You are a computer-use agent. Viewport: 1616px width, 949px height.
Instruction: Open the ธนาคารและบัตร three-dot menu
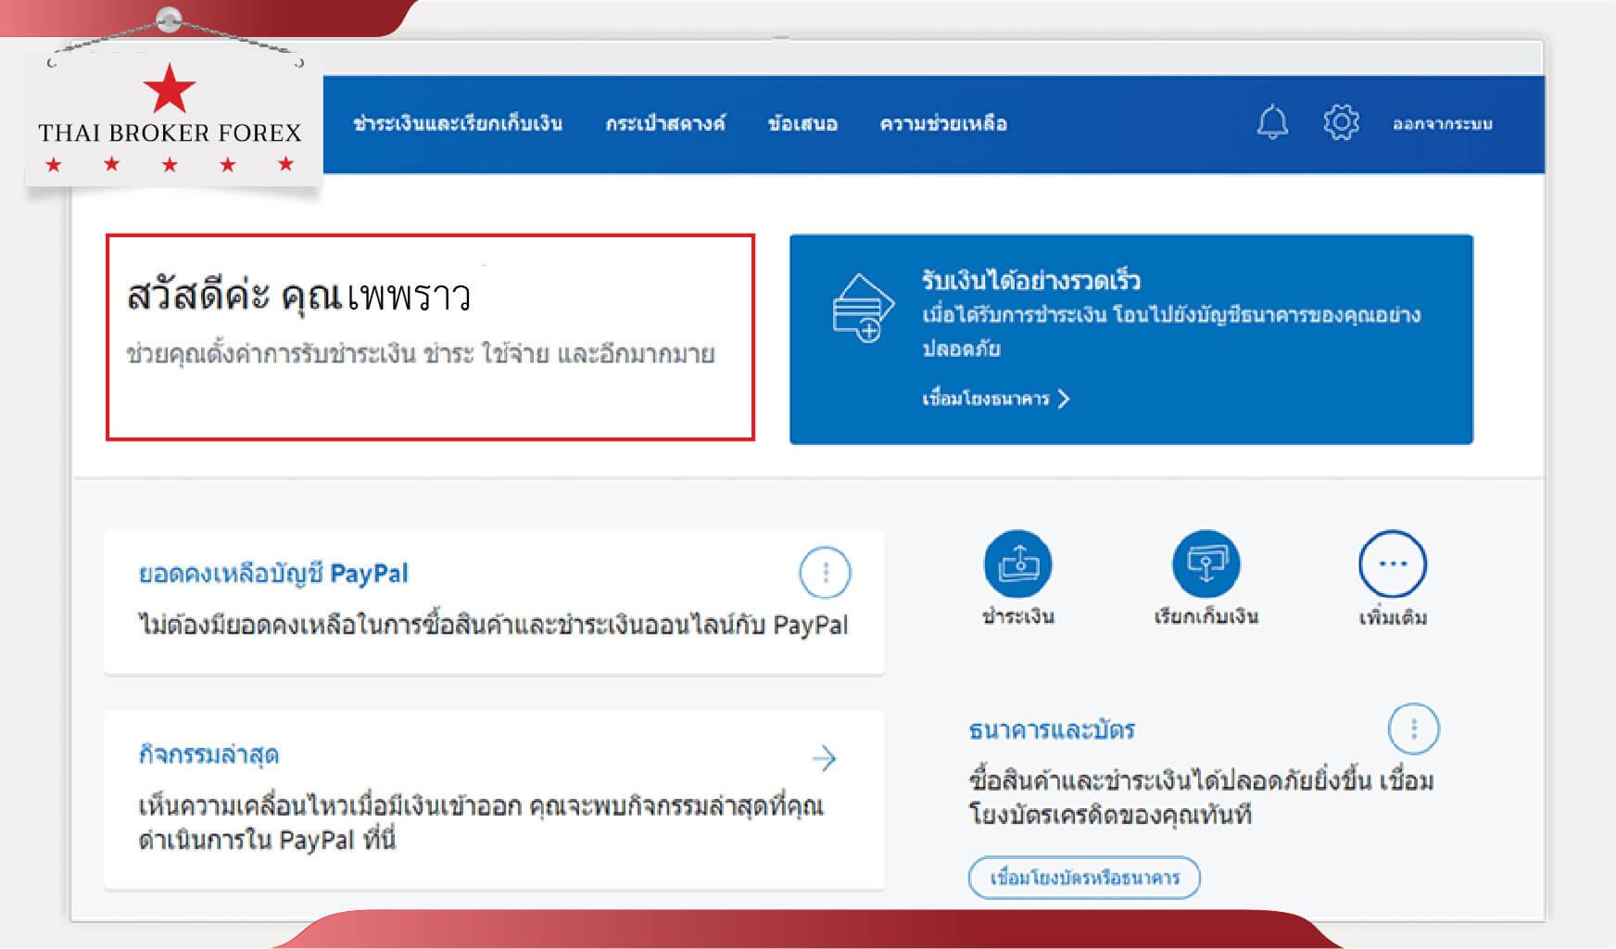click(x=1413, y=728)
